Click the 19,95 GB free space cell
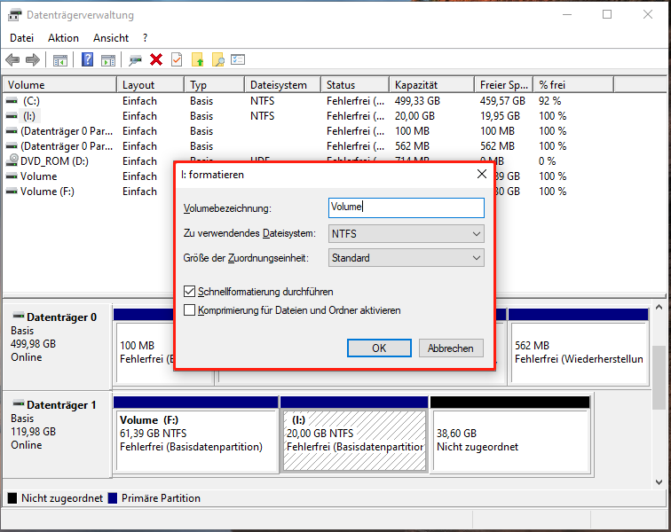671x532 pixels. pyautogui.click(x=500, y=116)
